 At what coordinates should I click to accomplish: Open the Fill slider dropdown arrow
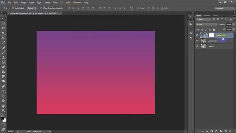point(234,30)
